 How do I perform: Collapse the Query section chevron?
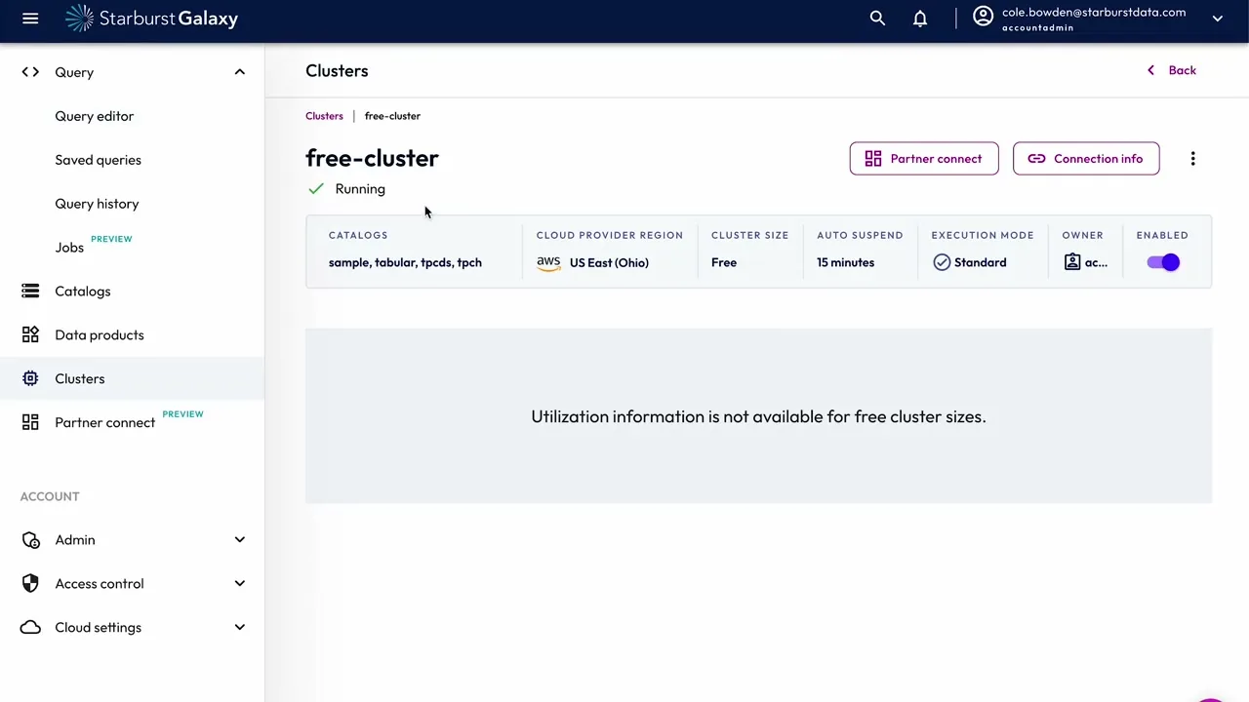(x=239, y=72)
